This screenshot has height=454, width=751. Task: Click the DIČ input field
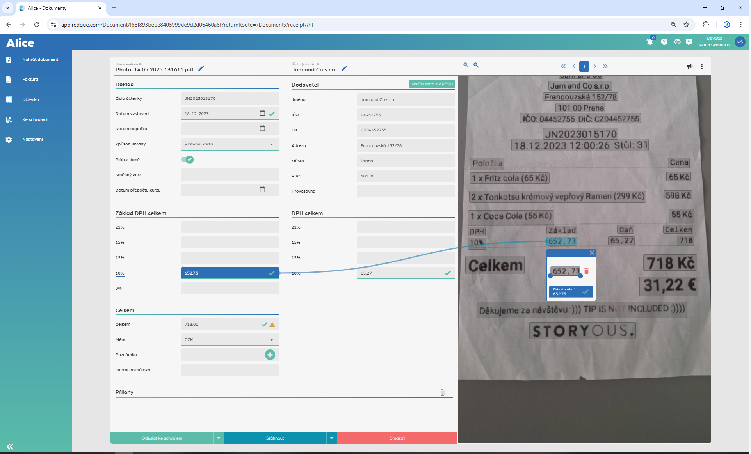point(406,130)
